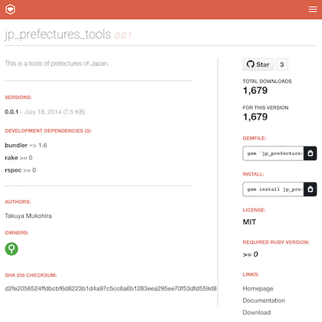Open the green owner avatar

click(11, 248)
